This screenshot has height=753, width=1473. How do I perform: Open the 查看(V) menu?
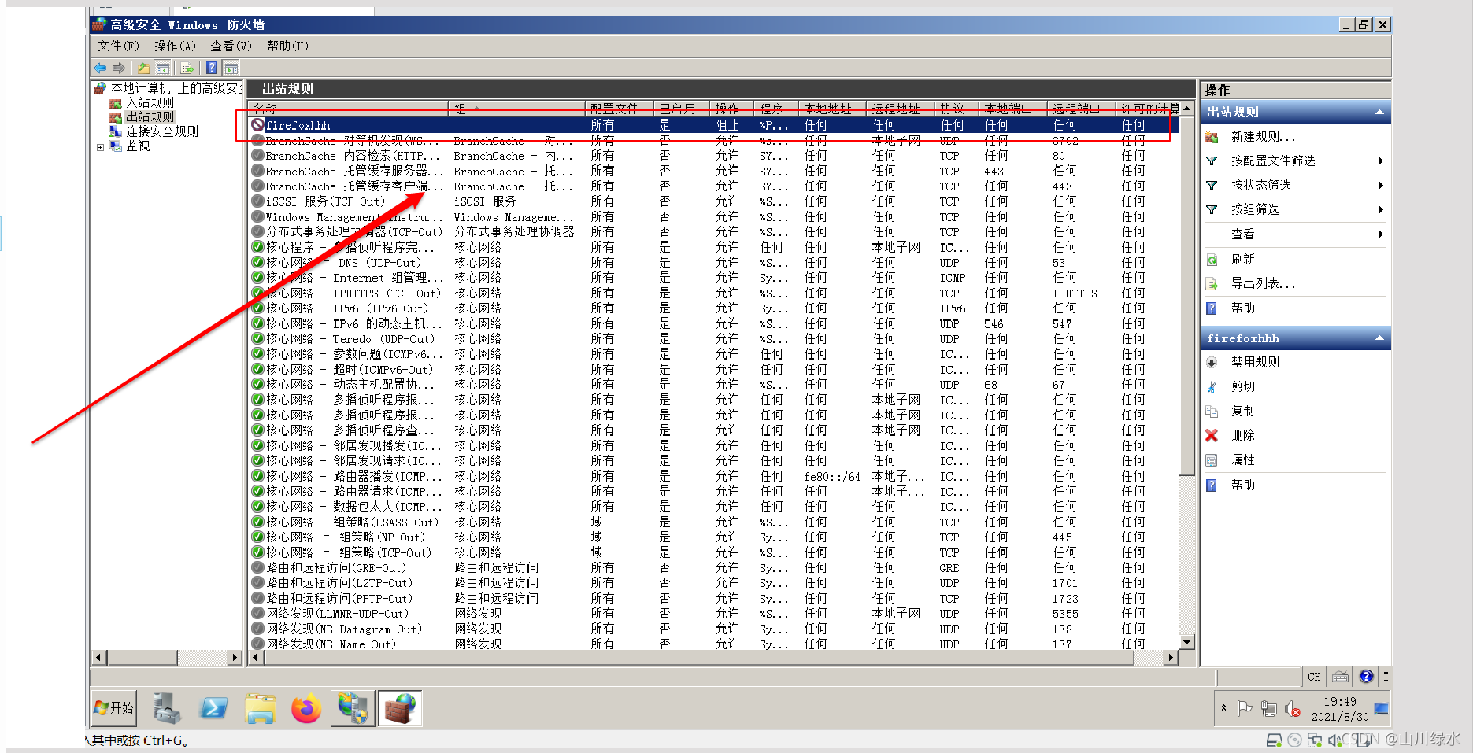pyautogui.click(x=231, y=46)
